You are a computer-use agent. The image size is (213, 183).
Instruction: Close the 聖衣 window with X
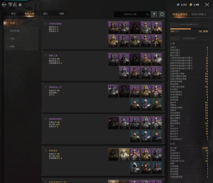coord(207,5)
